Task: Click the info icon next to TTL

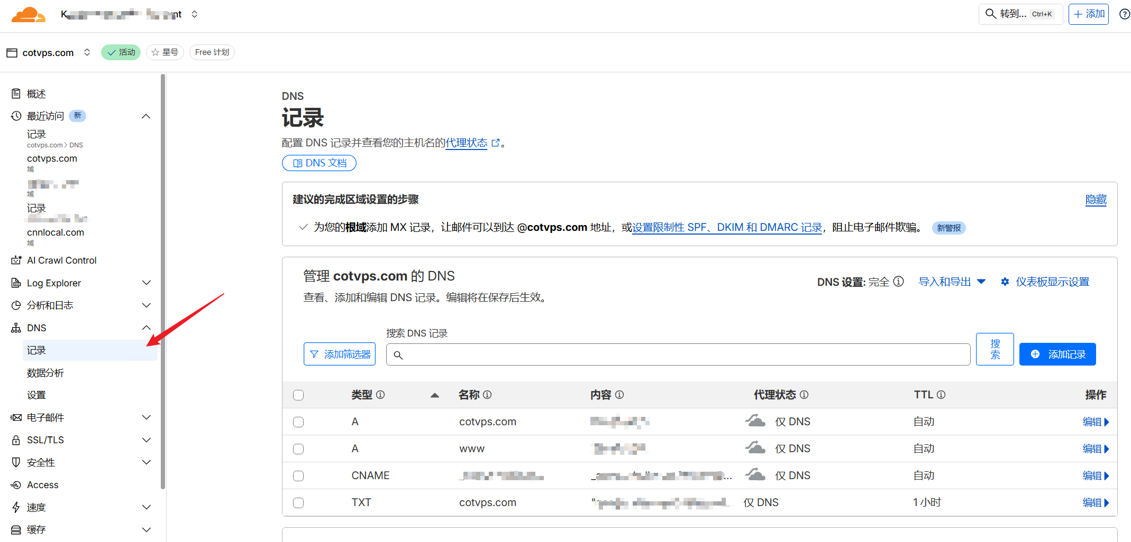Action: [x=941, y=395]
